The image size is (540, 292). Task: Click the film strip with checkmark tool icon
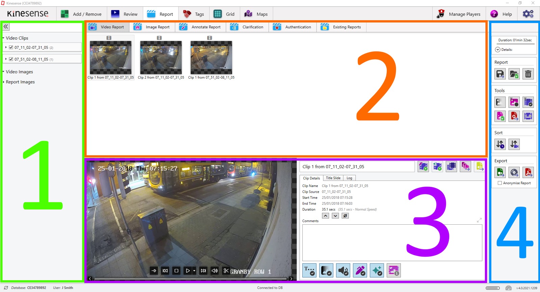coord(528,102)
